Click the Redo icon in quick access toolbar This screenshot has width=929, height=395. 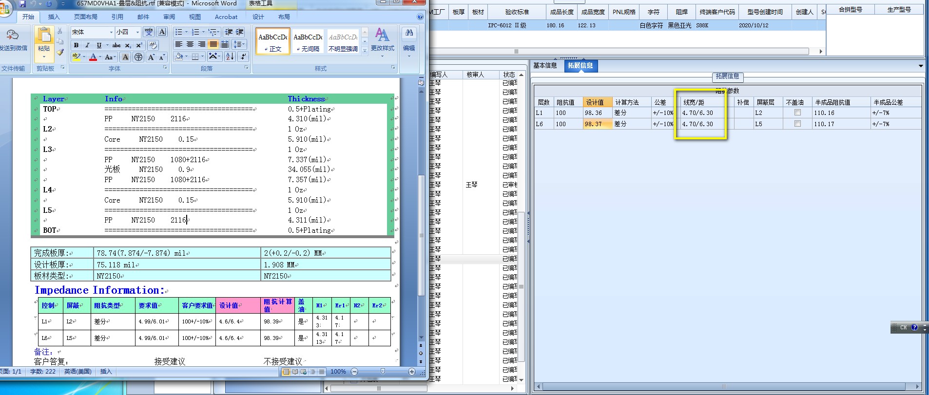click(49, 4)
